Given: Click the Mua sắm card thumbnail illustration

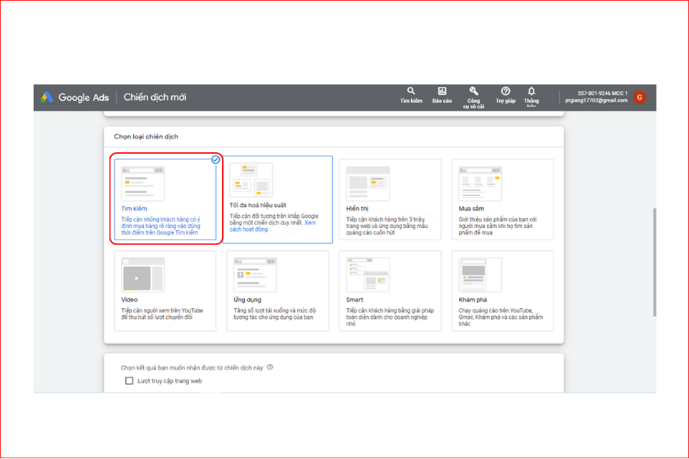Looking at the screenshot, I should (480, 184).
